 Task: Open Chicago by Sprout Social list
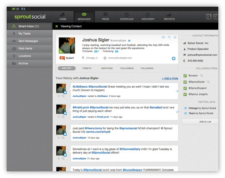pos(202,108)
